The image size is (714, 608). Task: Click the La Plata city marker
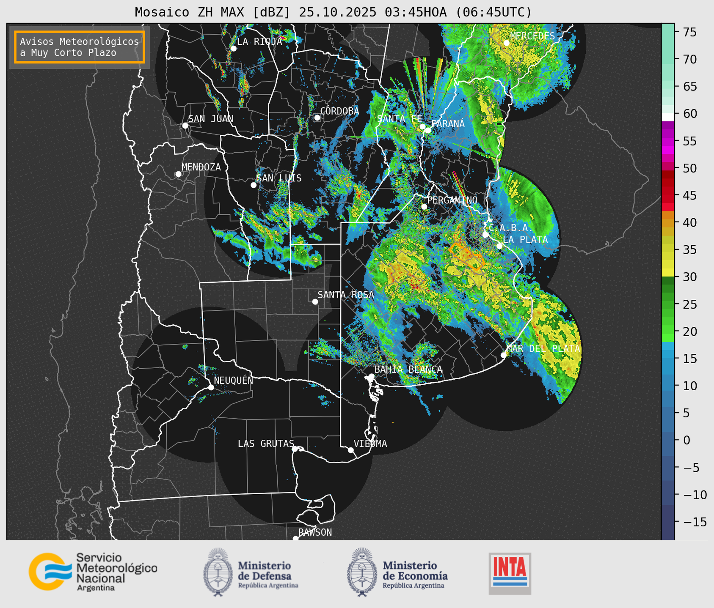click(x=499, y=246)
